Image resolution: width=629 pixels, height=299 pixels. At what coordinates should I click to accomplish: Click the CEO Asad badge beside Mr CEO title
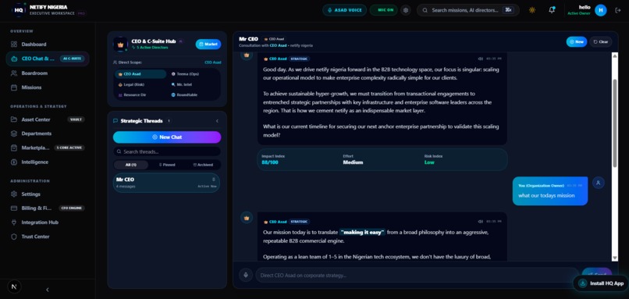tap(274, 39)
